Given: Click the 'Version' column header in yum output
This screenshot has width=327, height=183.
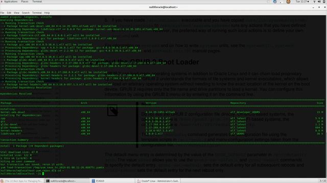Looking at the screenshot, I should click(x=151, y=103).
